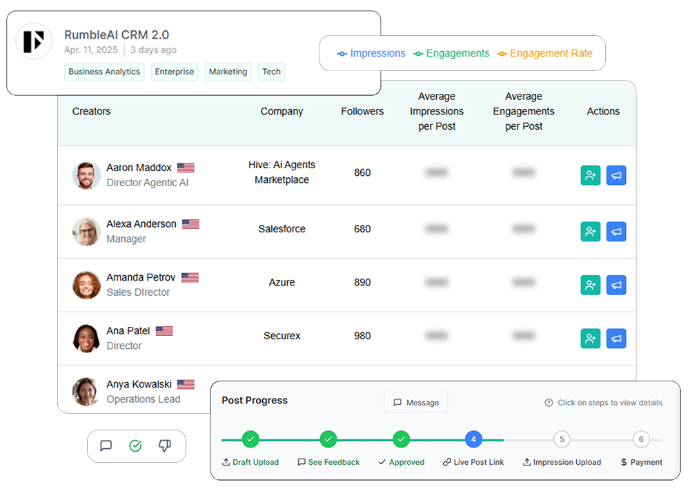This screenshot has width=690, height=491.
Task: Click the name Ana Patel
Action: click(128, 331)
